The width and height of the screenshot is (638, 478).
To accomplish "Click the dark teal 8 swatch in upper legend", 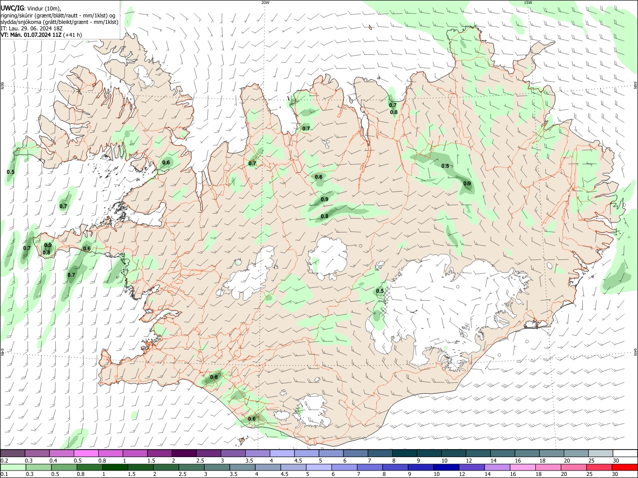I will (x=404, y=453).
